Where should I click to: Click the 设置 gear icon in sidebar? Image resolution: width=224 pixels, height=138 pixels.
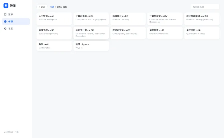coord(5,29)
